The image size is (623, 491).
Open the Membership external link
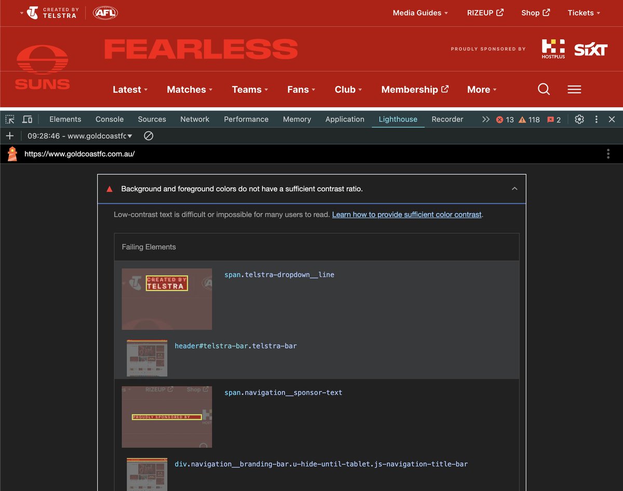pos(415,89)
